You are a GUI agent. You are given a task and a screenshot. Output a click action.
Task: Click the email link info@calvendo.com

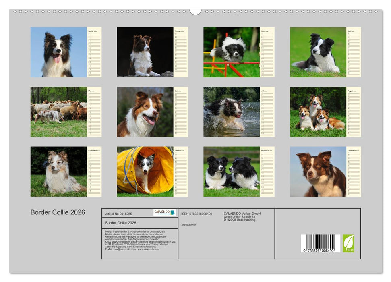pos(125,249)
